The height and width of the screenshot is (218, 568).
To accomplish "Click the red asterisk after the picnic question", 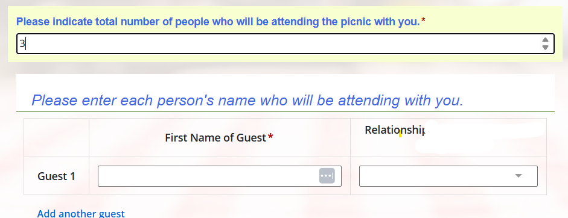I will [x=424, y=21].
